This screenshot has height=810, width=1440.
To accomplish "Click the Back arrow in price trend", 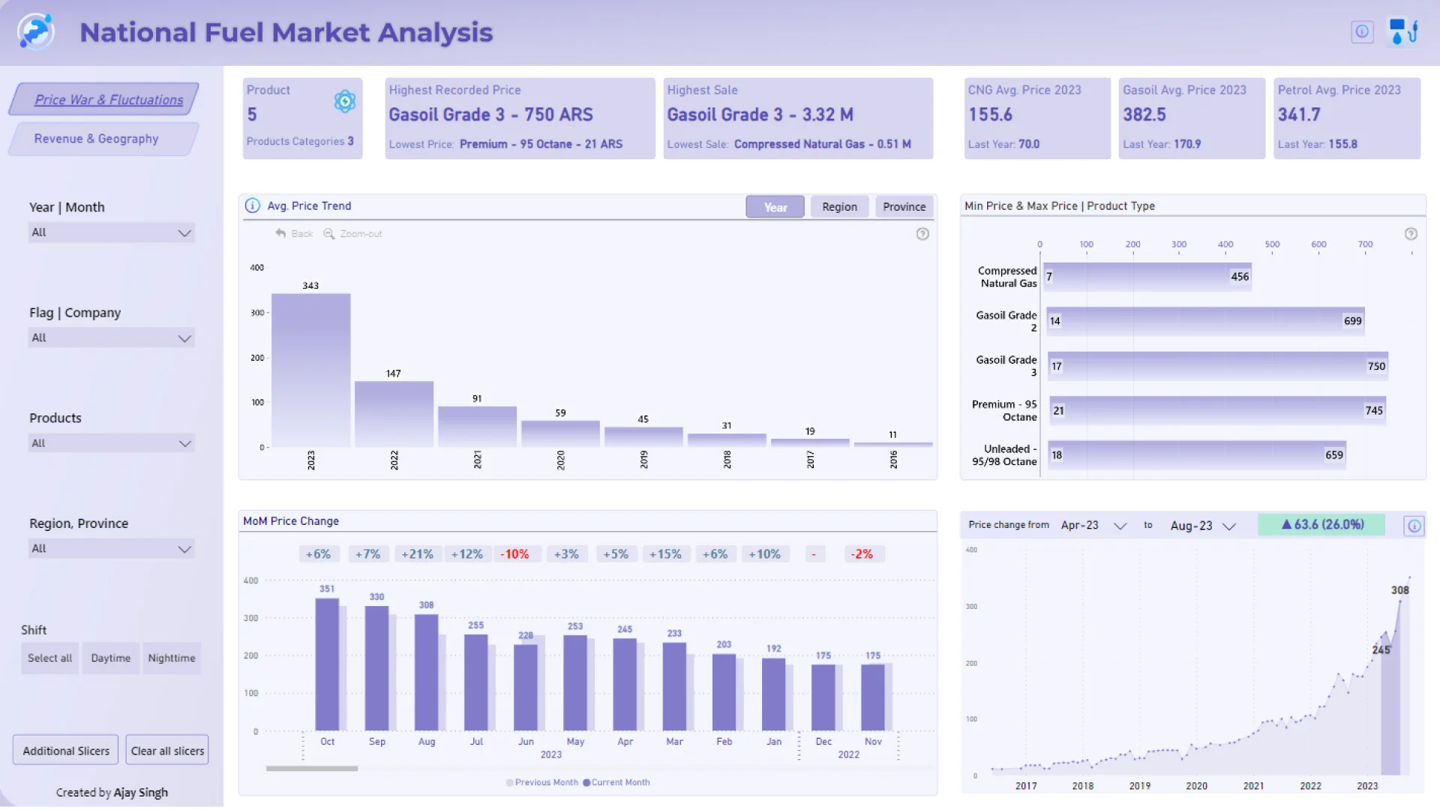I will tap(280, 233).
